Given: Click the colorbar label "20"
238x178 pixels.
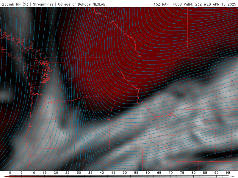Looking at the screenshot, I should click(56, 173).
